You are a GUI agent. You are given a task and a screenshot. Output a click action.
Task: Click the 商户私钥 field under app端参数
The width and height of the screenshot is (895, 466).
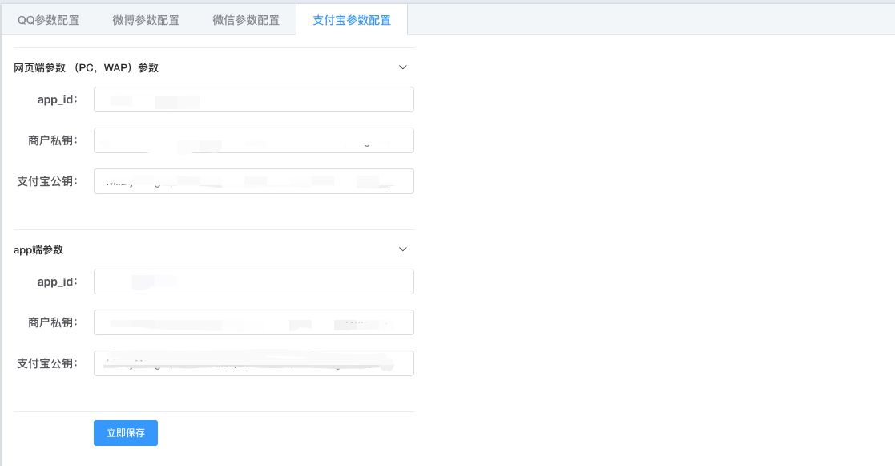(x=254, y=322)
